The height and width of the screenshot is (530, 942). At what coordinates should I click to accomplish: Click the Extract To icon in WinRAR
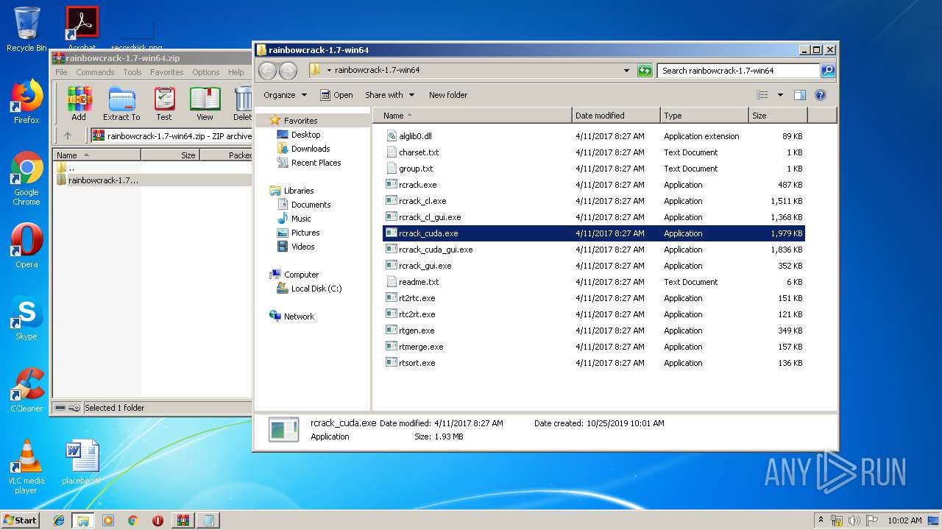click(121, 104)
